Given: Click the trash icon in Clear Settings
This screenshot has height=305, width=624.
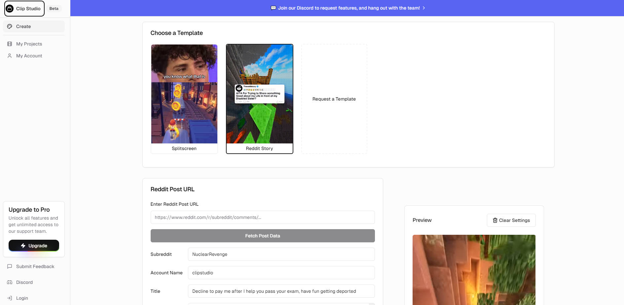Looking at the screenshot, I should click(495, 220).
